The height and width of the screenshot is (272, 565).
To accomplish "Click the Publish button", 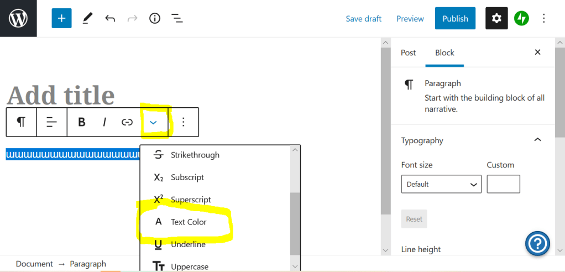I will click(x=455, y=18).
